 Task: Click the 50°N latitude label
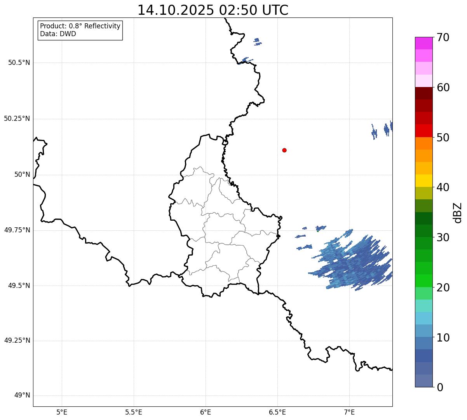pos(22,175)
